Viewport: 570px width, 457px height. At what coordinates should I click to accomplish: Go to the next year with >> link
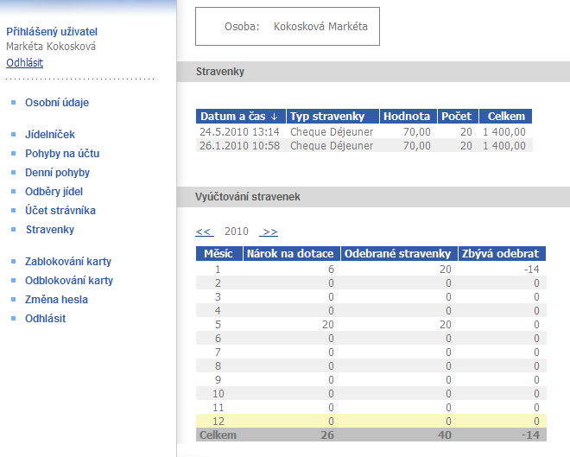269,232
